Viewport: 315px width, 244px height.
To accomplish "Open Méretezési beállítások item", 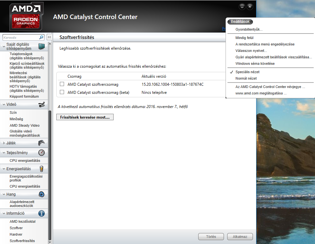I will click(25, 77).
